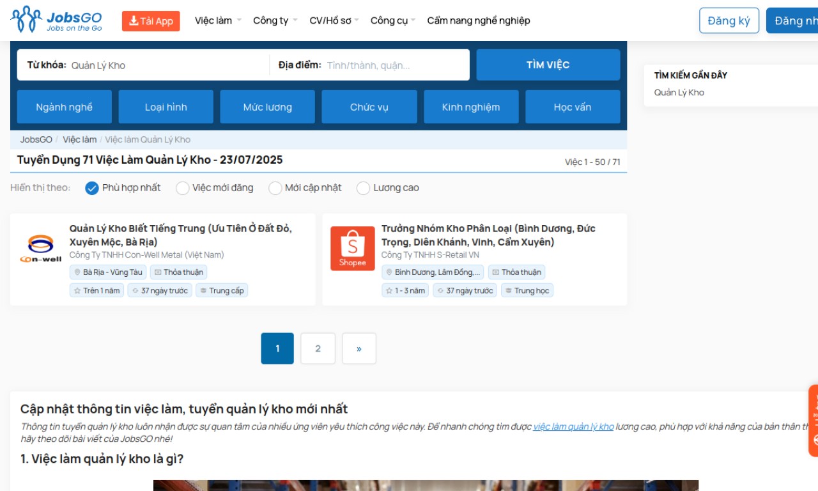
Task: Select the Lương cao sort option
Action: click(x=388, y=188)
